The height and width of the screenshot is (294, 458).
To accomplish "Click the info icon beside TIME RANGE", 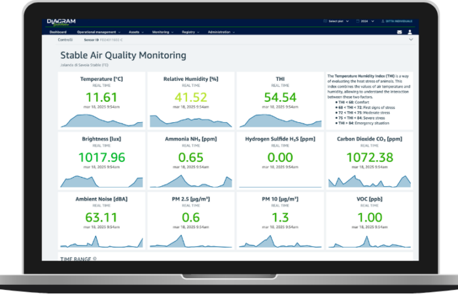I will click(x=94, y=259).
